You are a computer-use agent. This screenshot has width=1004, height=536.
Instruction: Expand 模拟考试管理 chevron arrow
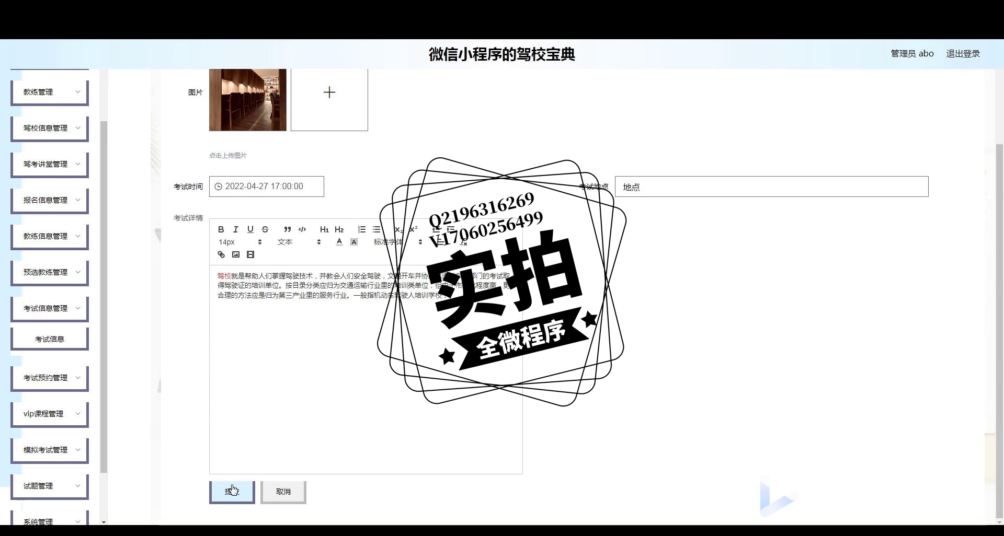[78, 450]
